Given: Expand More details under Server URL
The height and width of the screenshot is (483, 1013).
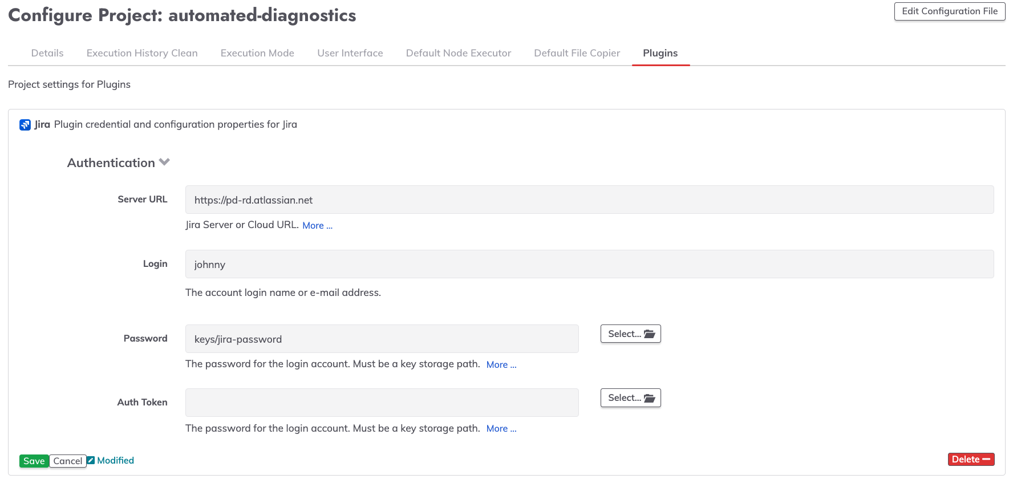Looking at the screenshot, I should 317,226.
